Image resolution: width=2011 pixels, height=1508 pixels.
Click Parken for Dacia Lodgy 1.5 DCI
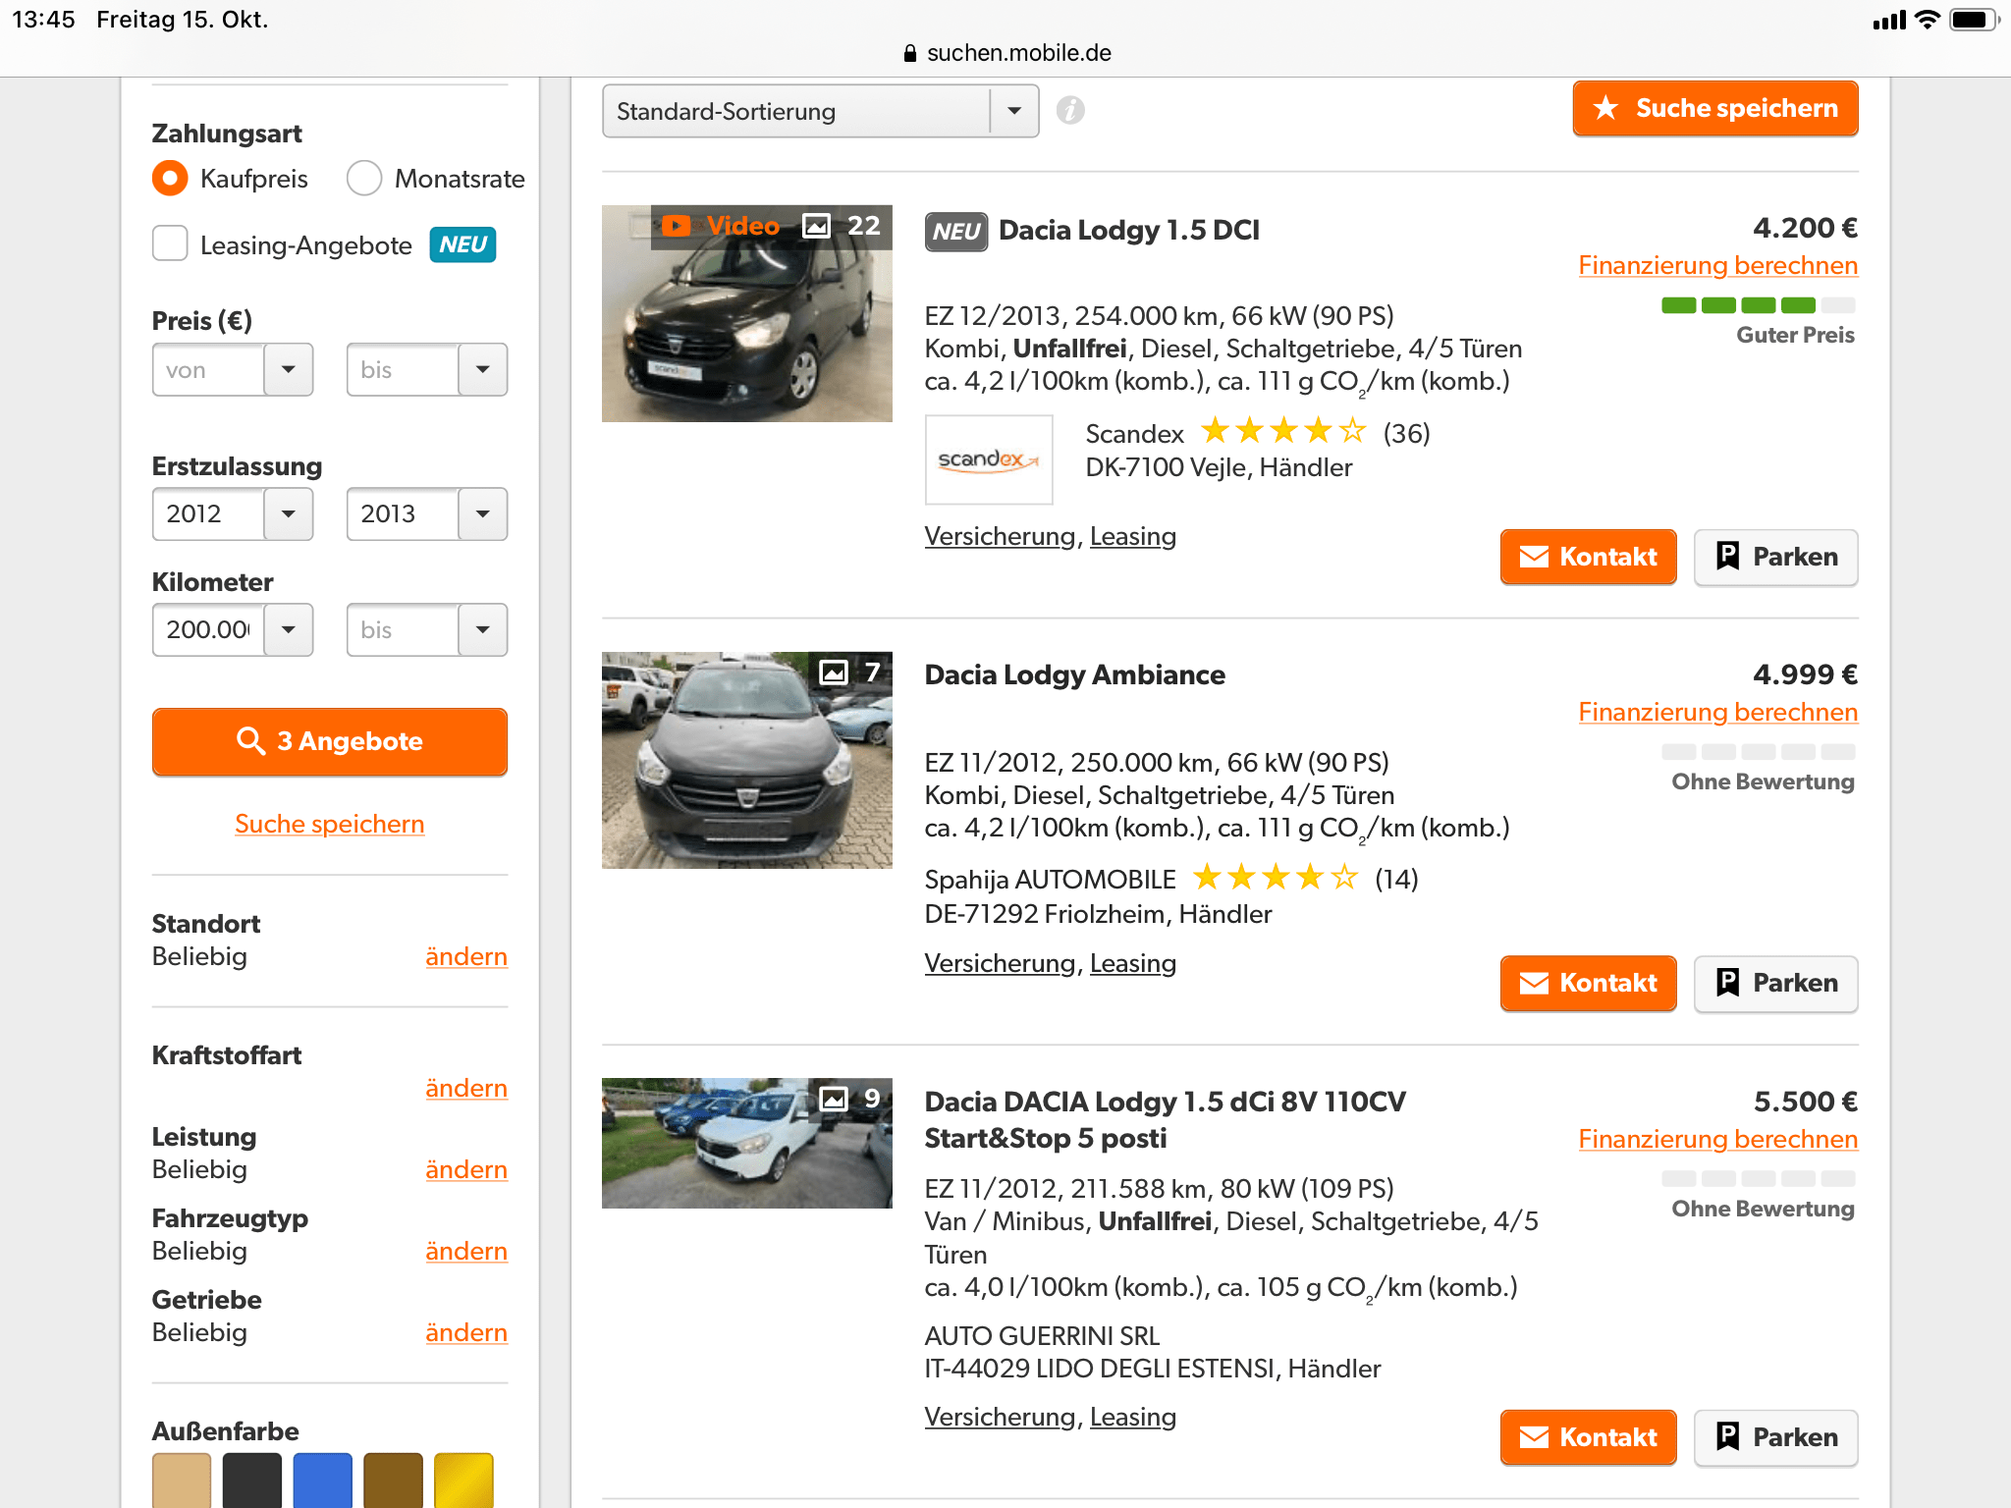(1775, 557)
